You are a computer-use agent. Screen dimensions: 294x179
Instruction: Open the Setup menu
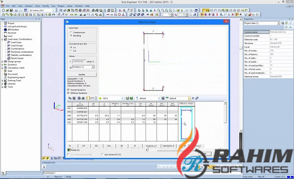click(70, 6)
